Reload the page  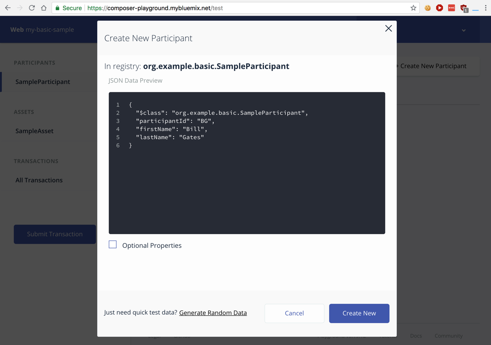32,8
